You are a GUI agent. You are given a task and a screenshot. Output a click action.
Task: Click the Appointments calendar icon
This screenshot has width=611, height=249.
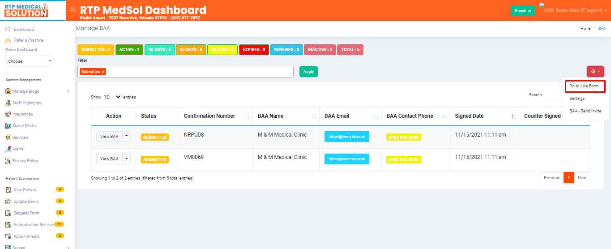pyautogui.click(x=8, y=236)
